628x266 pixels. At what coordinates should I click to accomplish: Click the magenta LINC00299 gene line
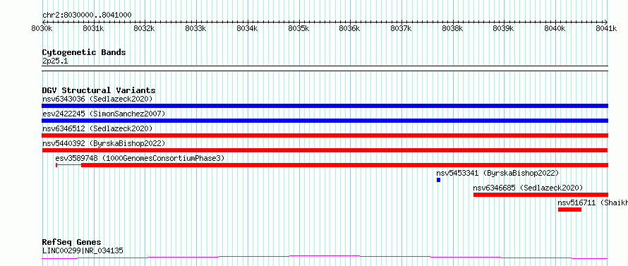pos(325,258)
